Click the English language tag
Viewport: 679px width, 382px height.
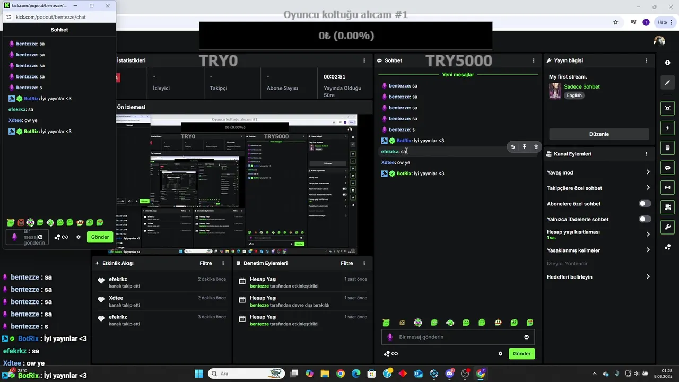tap(574, 95)
